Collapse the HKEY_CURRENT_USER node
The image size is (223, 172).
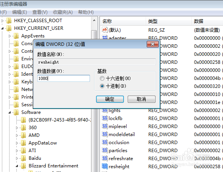coord(2,29)
